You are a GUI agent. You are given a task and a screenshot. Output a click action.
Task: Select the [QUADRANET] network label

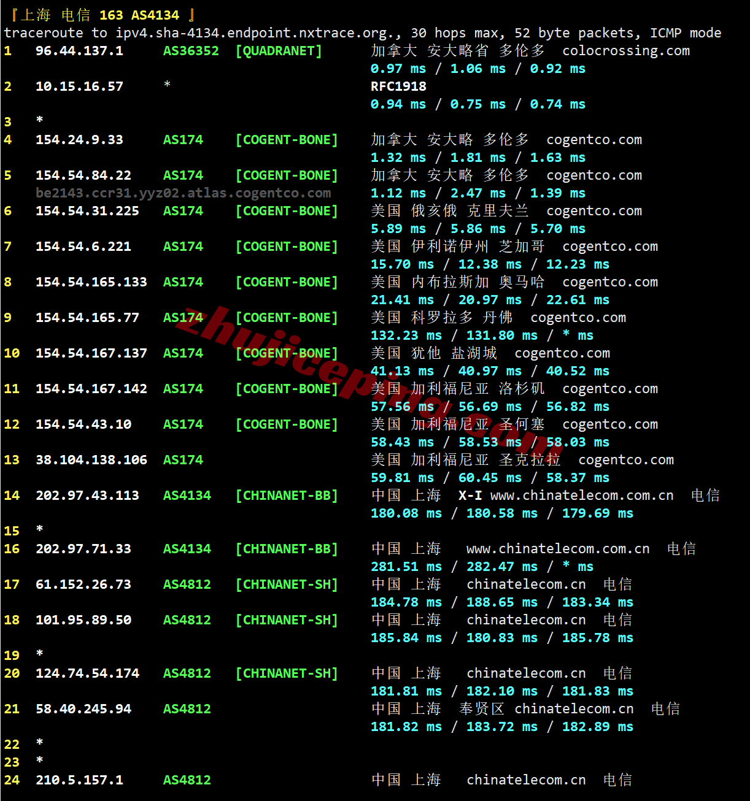pos(279,51)
